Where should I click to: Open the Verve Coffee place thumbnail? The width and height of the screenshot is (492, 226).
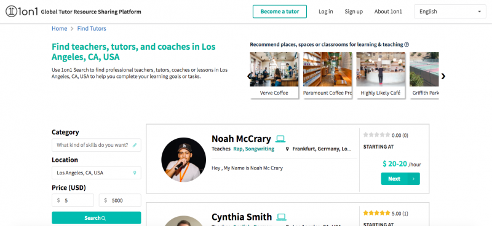274,75
